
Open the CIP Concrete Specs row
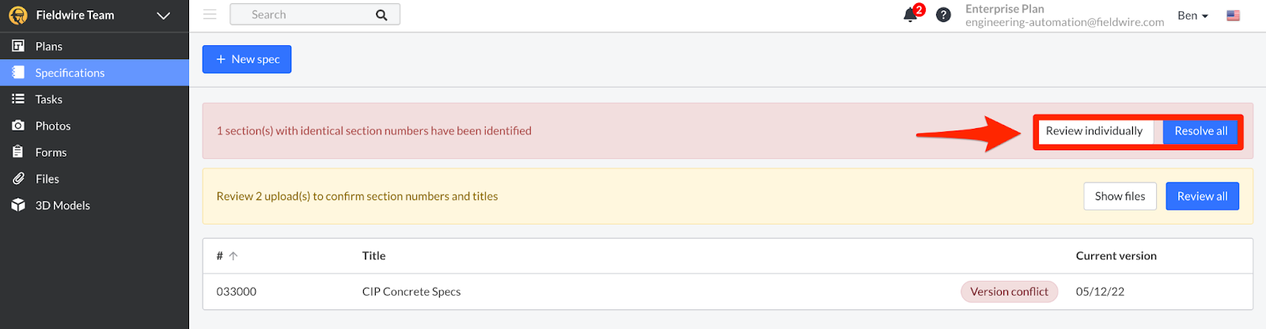click(x=411, y=292)
